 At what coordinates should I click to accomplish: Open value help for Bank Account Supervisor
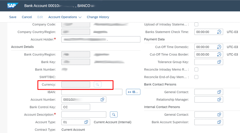click(x=219, y=122)
